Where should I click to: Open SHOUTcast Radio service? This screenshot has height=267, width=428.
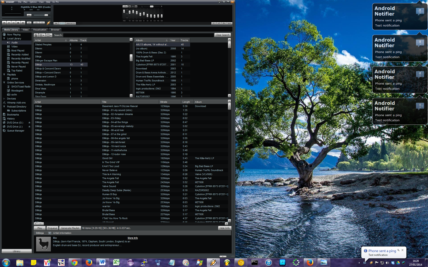pyautogui.click(x=21, y=87)
